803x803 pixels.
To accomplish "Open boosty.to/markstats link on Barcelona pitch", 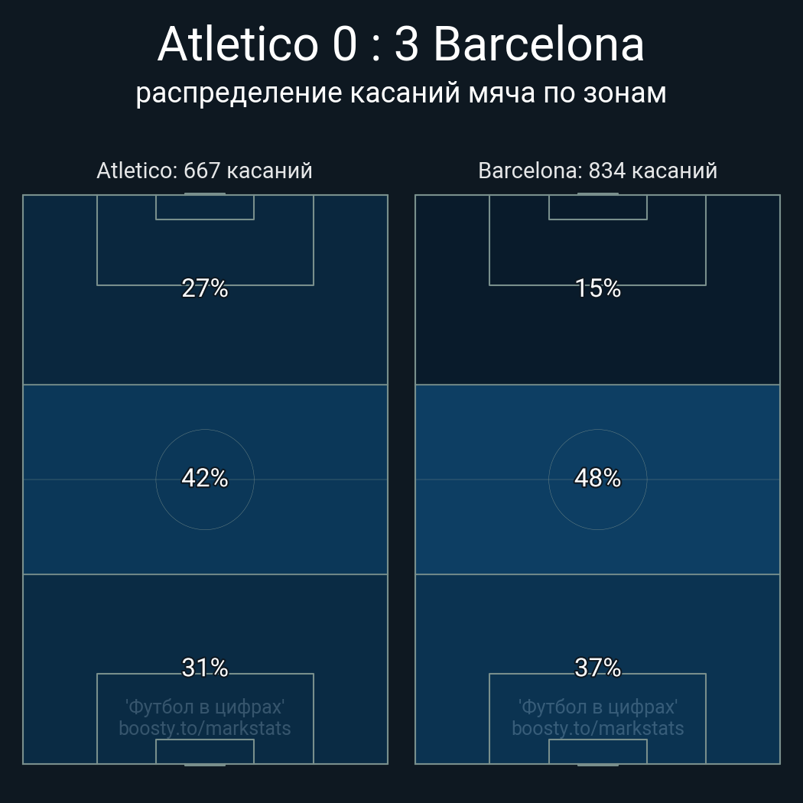I will pyautogui.click(x=597, y=728).
